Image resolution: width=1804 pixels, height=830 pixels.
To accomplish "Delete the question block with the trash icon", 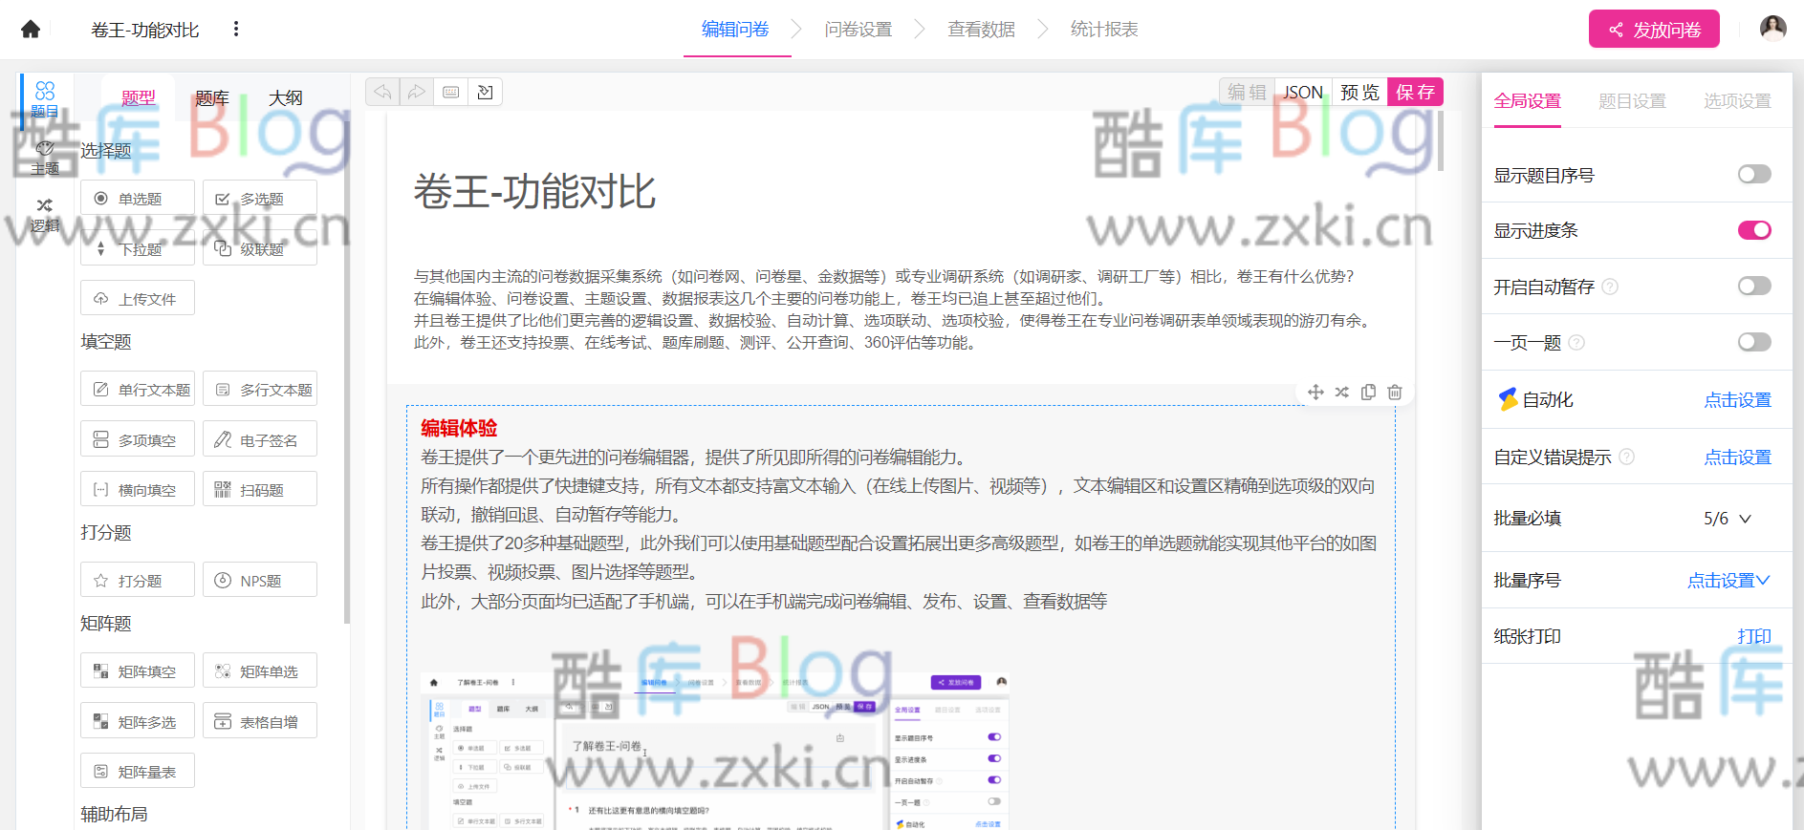I will pyautogui.click(x=1395, y=393).
